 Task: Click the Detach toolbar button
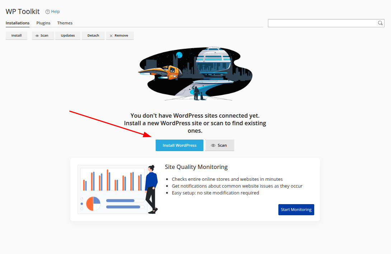click(93, 36)
